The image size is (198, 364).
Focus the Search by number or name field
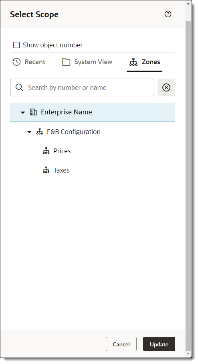[x=82, y=87]
